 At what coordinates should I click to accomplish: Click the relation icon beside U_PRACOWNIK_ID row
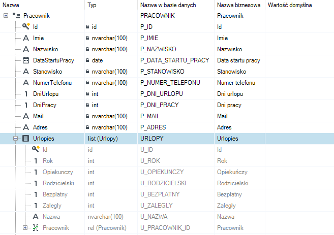[x=36, y=228]
